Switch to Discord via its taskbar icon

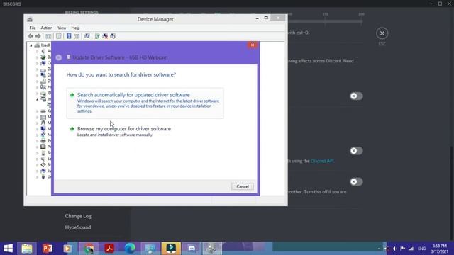coord(192,249)
